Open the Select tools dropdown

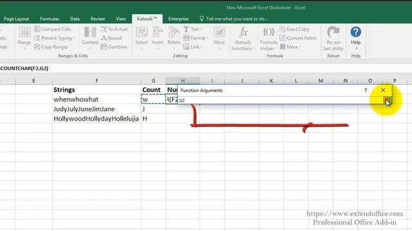coord(142,38)
